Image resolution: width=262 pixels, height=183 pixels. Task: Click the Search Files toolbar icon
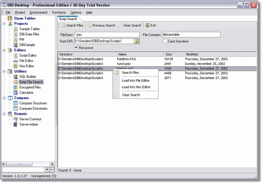pyautogui.click(x=63, y=26)
